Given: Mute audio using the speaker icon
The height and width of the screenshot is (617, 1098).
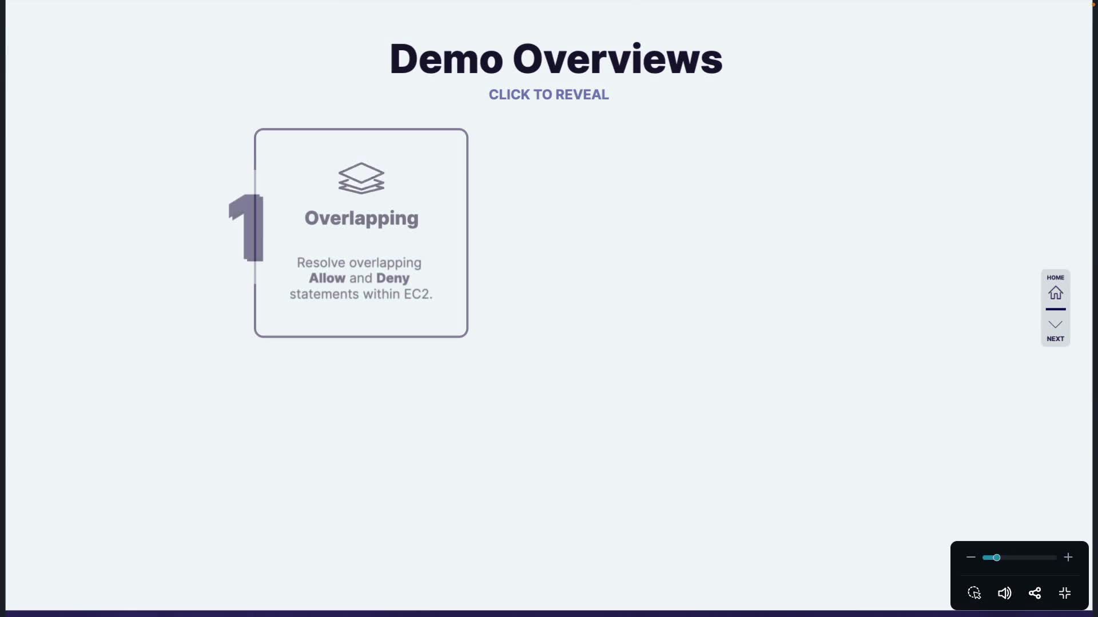Looking at the screenshot, I should (1004, 593).
